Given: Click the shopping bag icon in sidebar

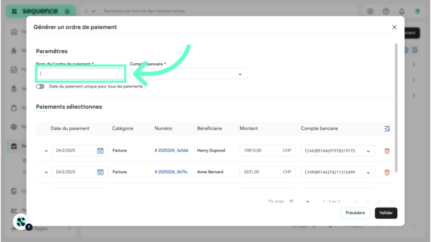Looking at the screenshot, I should tap(14, 108).
